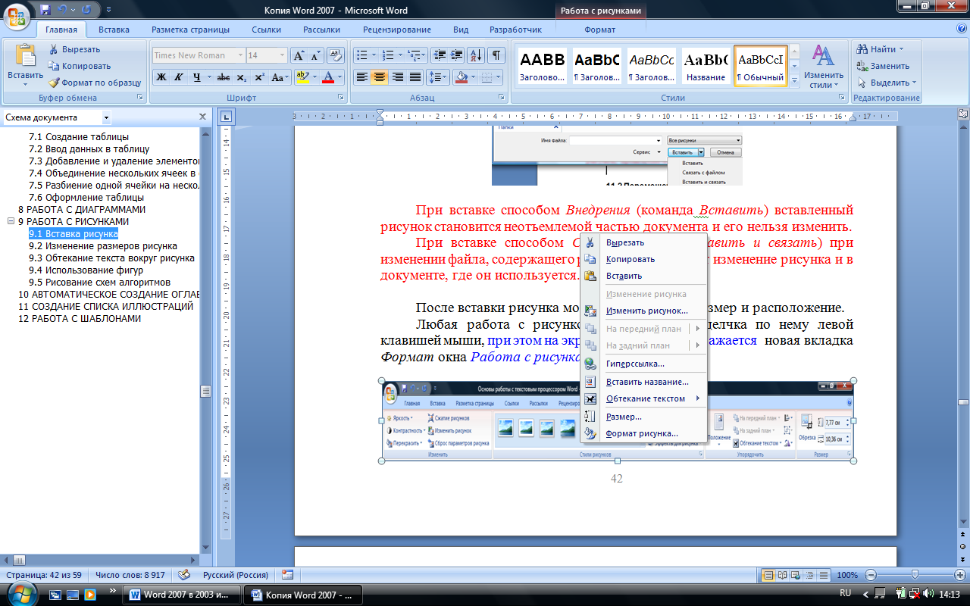Close the document map pane
Image resolution: width=970 pixels, height=606 pixels.
[x=202, y=117]
